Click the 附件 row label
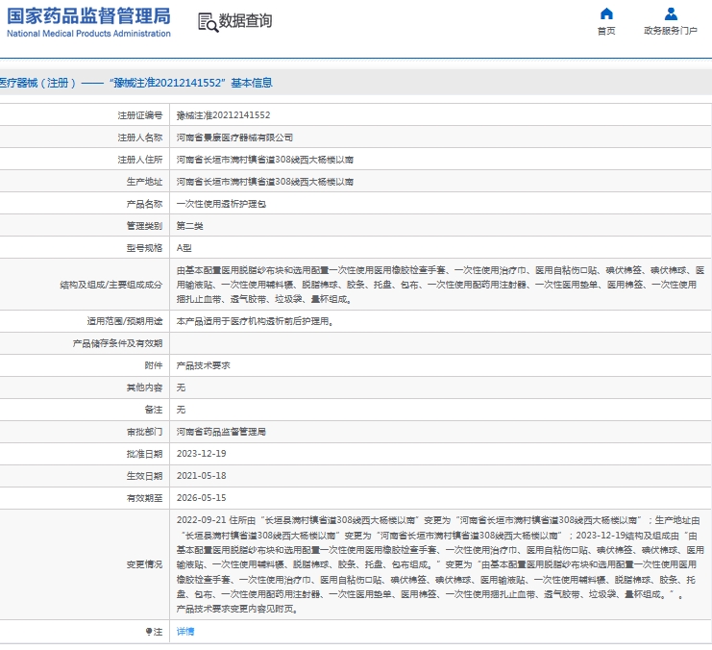 click(154, 365)
